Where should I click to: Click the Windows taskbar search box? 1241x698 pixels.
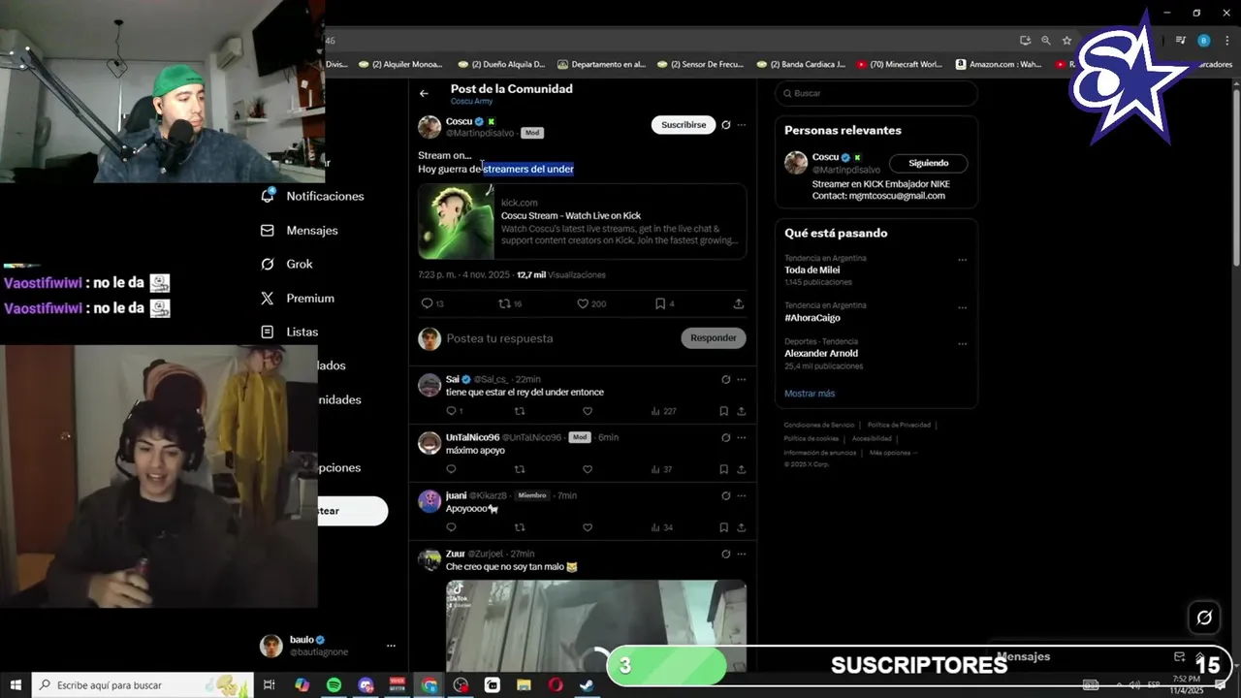[x=143, y=685]
